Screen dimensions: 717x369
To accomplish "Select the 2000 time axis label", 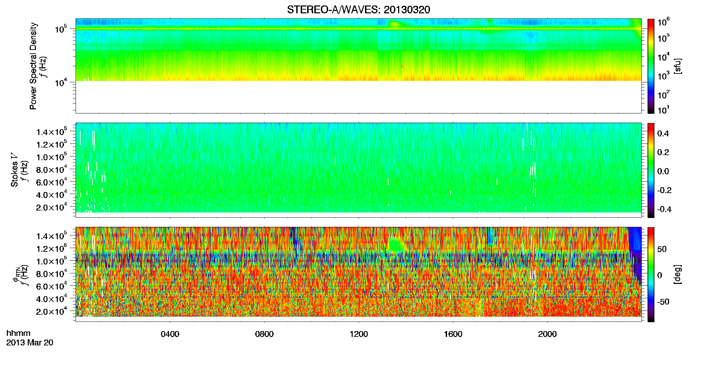I will click(547, 334).
